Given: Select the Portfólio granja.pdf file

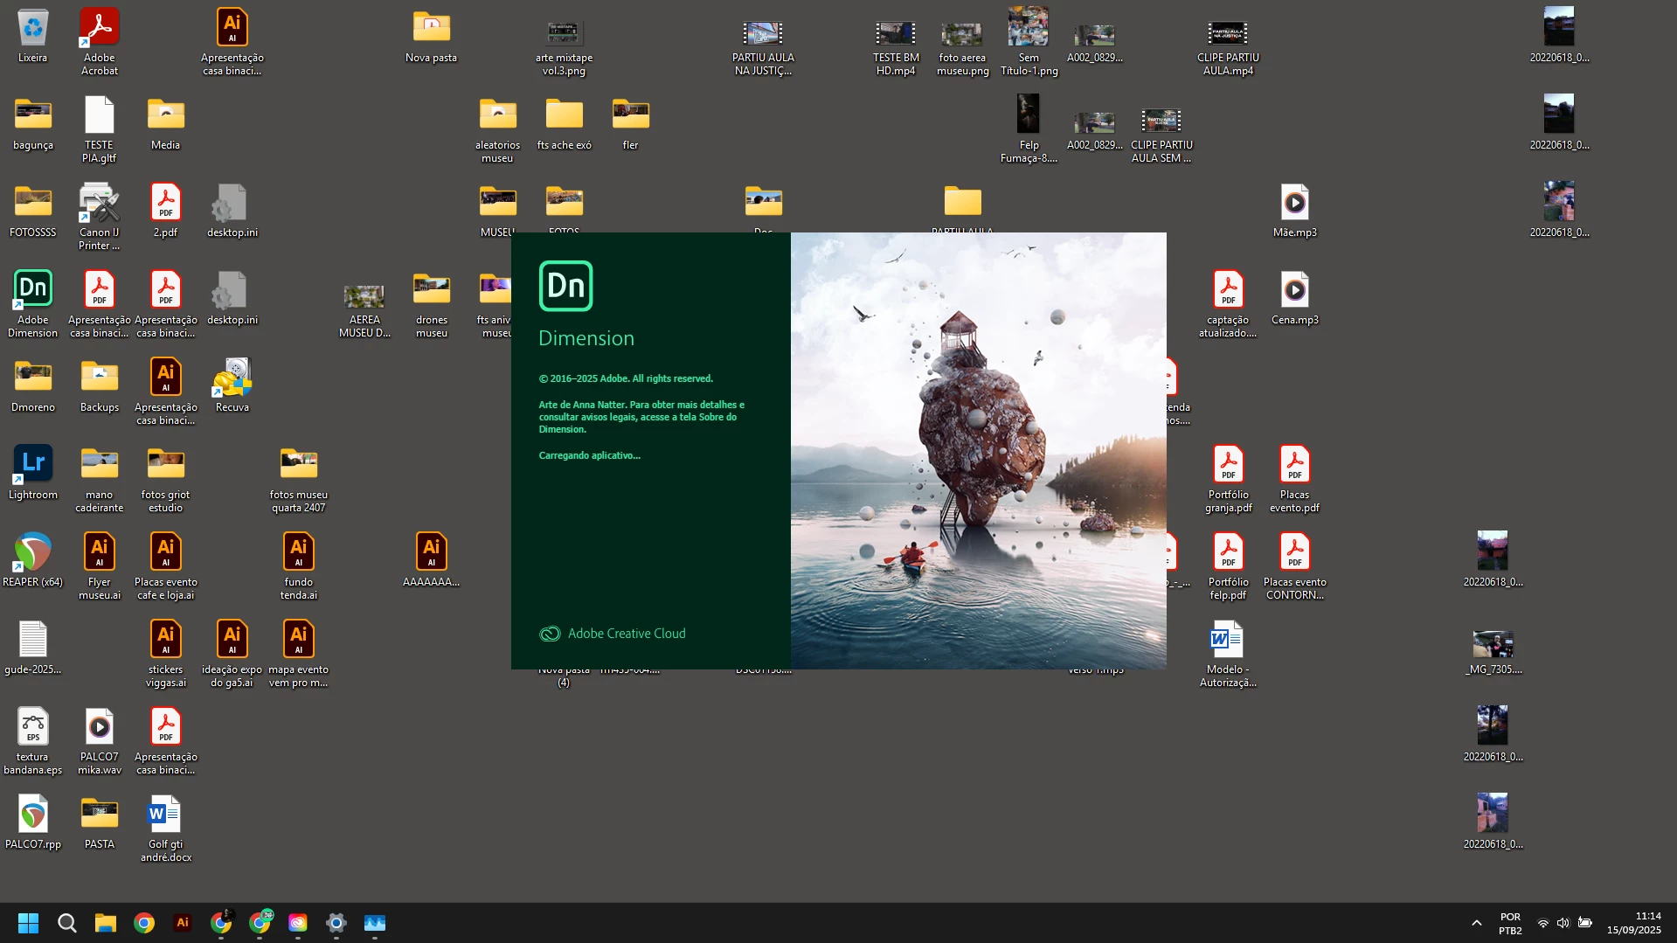Looking at the screenshot, I should click(x=1229, y=479).
